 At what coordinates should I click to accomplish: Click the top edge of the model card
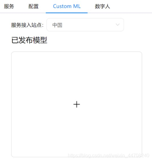tap(76, 52)
